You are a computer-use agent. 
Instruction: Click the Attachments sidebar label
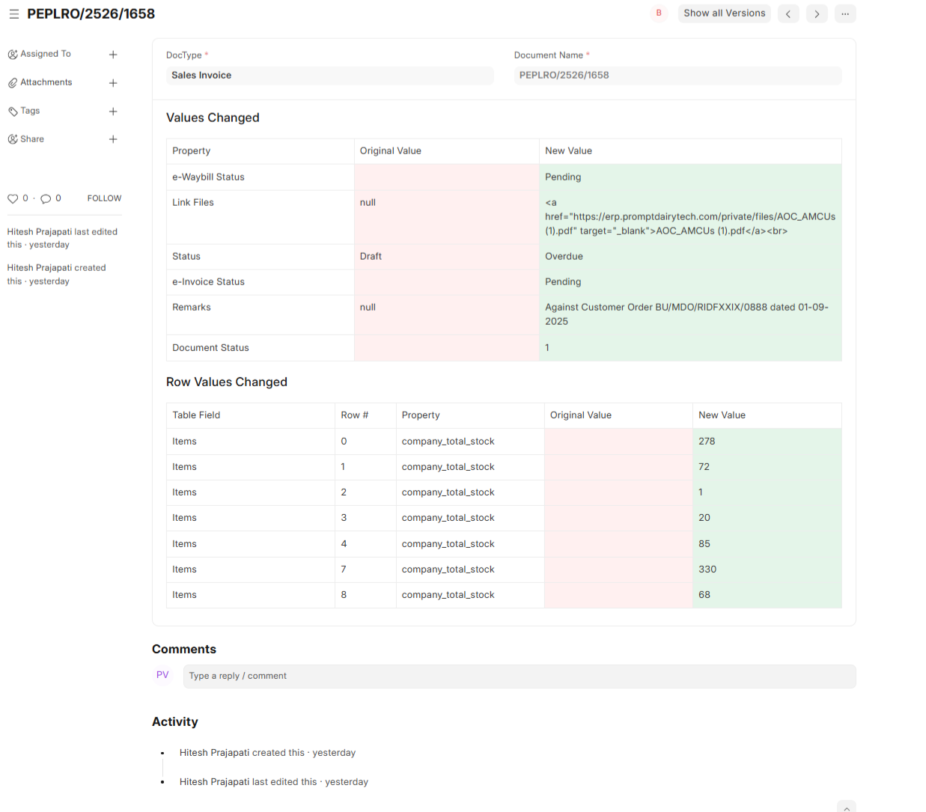click(x=46, y=82)
